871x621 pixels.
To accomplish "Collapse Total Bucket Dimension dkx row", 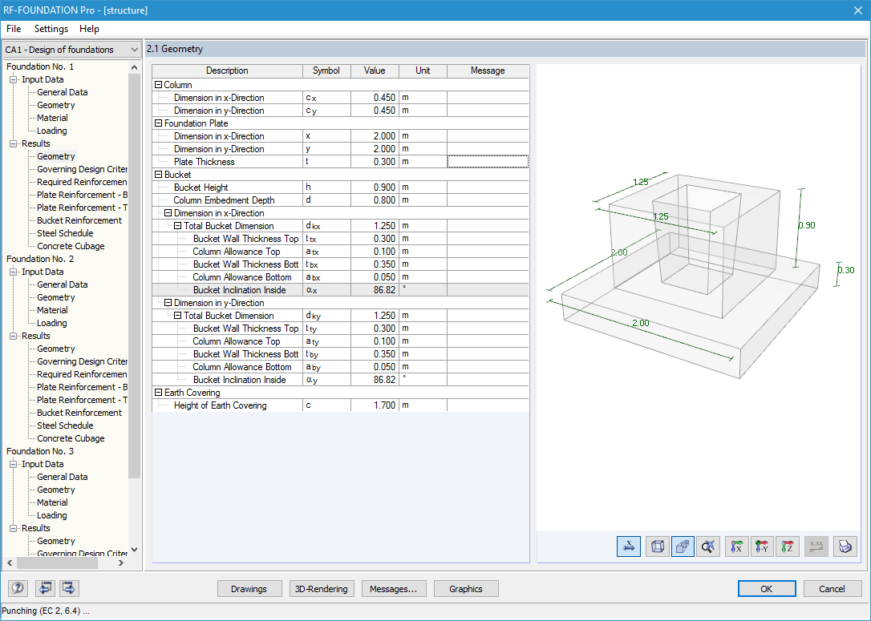I will pyautogui.click(x=178, y=226).
